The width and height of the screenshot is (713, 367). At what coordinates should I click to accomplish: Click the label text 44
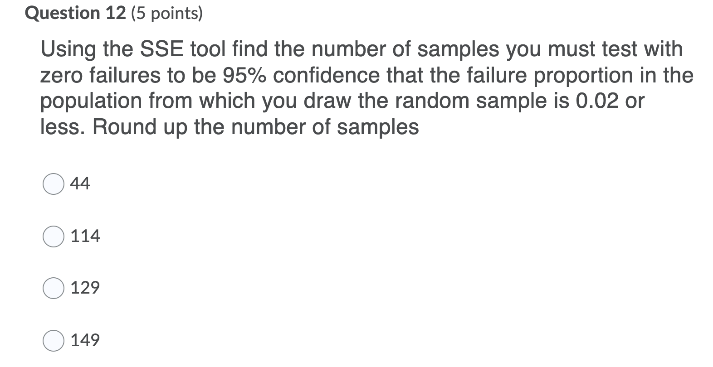(80, 183)
